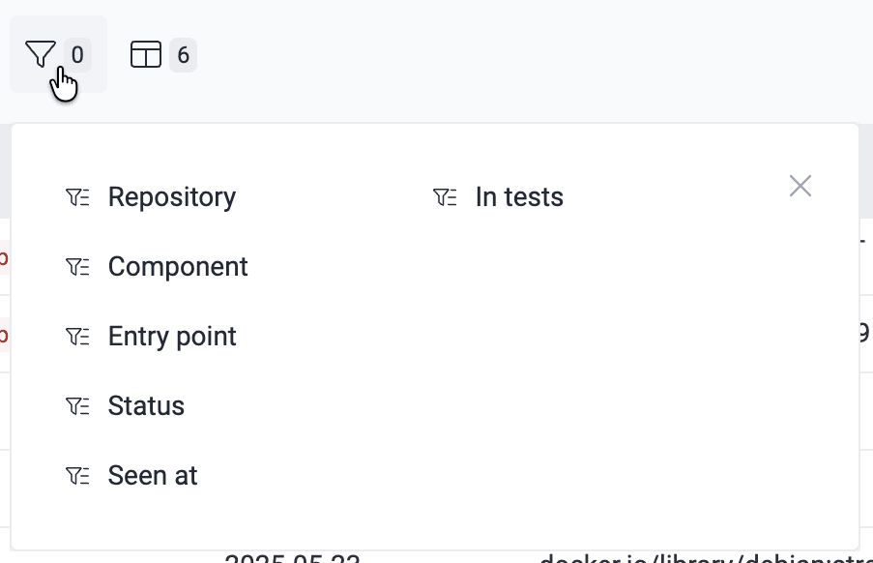Viewport: 873px width, 563px height.
Task: Click the filter icon beside Entry point
Action: [x=77, y=336]
